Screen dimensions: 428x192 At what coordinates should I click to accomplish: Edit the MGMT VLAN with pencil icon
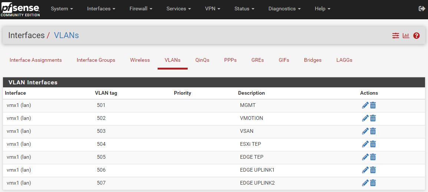pos(365,105)
